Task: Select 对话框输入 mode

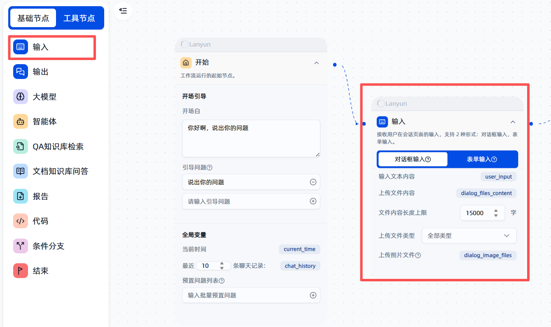Action: 413,159
